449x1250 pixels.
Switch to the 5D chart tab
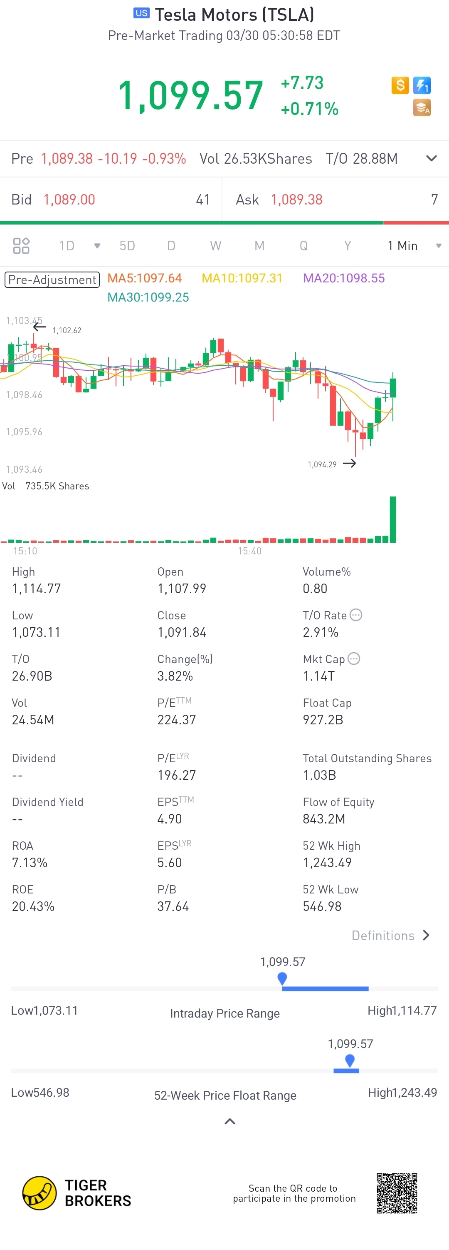coord(127,245)
